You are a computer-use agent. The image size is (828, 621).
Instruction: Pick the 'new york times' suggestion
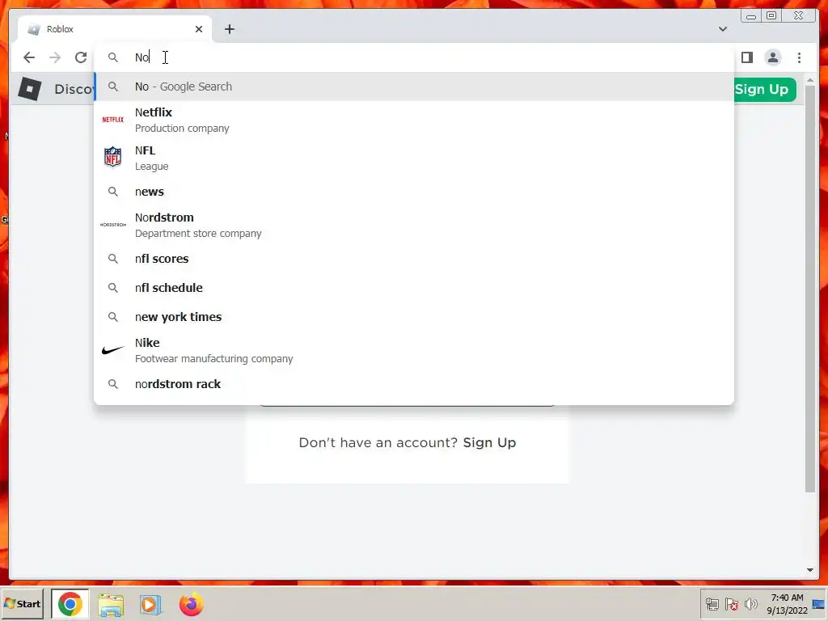pos(414,317)
